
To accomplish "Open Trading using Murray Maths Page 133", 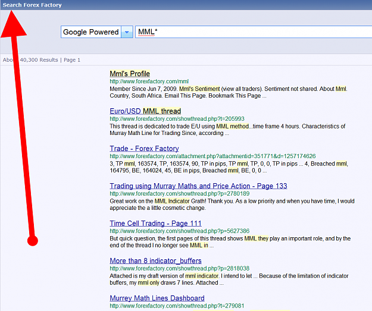I will [x=198, y=186].
